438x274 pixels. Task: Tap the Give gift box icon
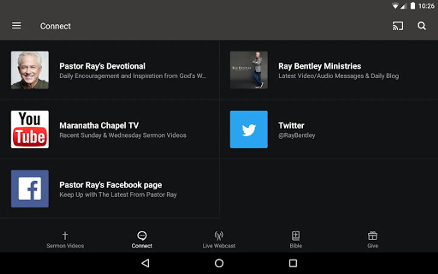pos(373,236)
